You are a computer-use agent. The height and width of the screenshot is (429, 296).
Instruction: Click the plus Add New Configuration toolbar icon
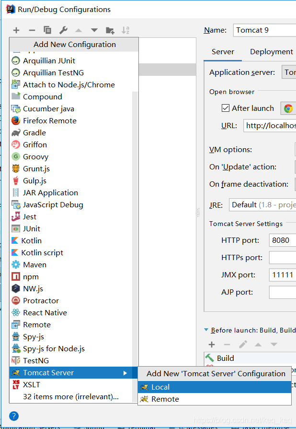click(16, 30)
